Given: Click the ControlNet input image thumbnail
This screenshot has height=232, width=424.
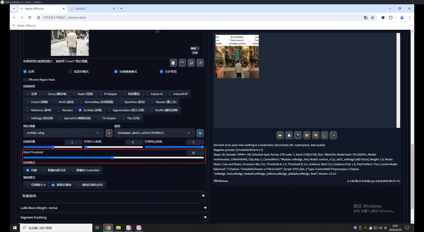Looking at the screenshot, I should [70, 43].
